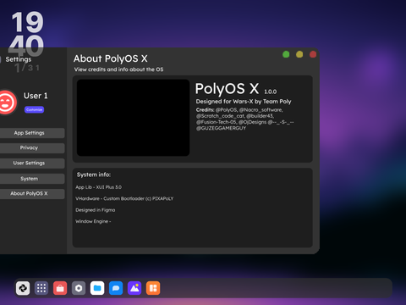Click 'View credits and info about the OS'
This screenshot has height=305, width=406.
coord(118,69)
